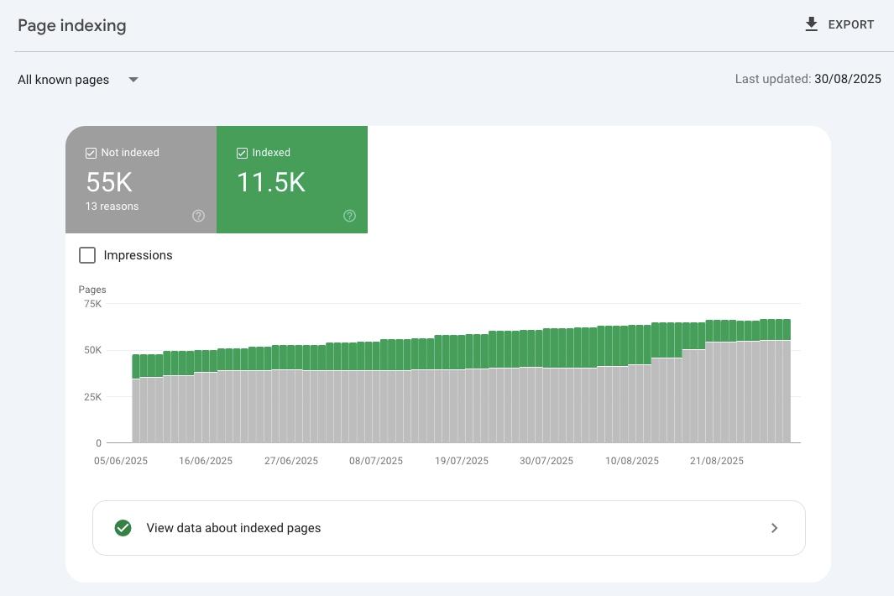Image resolution: width=894 pixels, height=596 pixels.
Task: Click the first bar above 05/06/2025
Action: (135, 399)
